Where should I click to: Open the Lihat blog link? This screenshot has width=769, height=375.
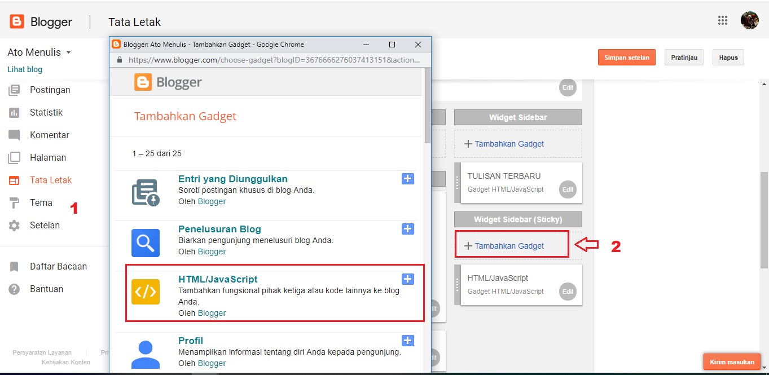25,69
